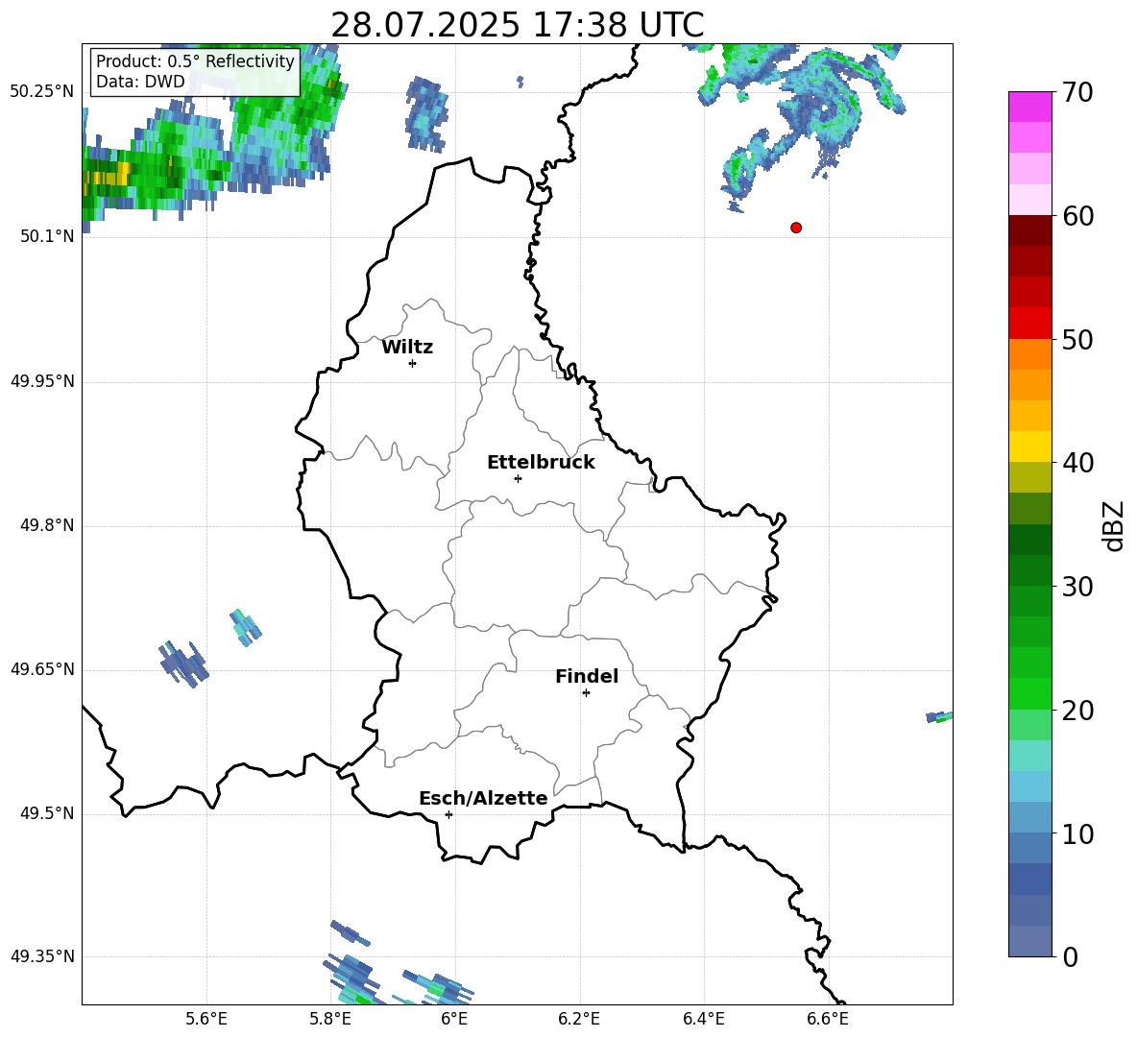This screenshot has height=1038, width=1137.
Task: Click the 50 value on colorbar
Action: (1077, 340)
